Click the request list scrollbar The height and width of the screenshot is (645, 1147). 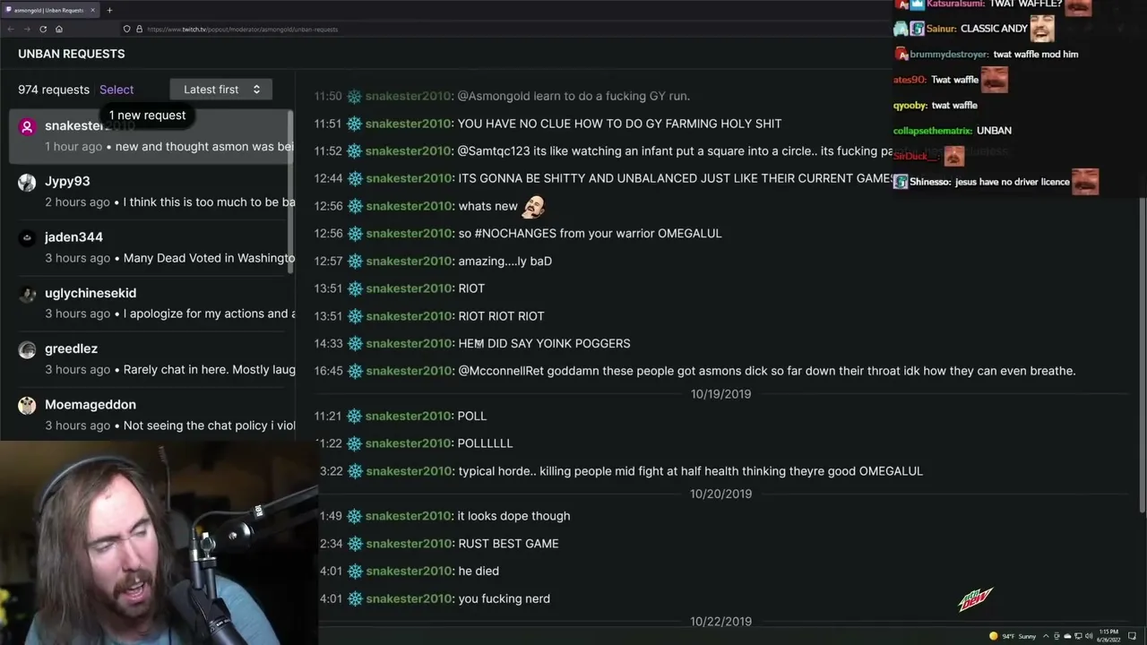click(x=290, y=193)
